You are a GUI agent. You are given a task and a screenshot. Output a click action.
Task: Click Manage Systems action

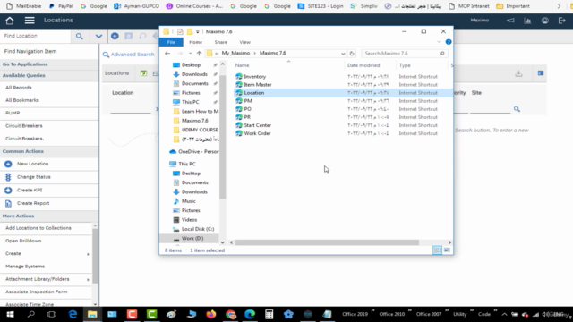[x=25, y=267]
